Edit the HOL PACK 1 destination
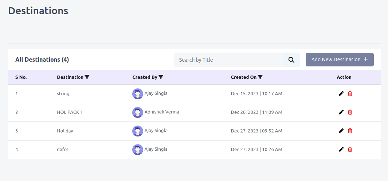 (x=341, y=112)
